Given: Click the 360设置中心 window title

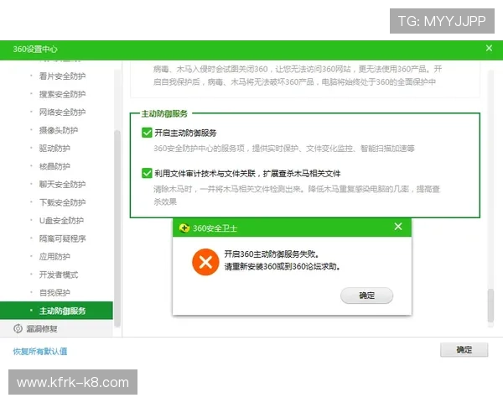Looking at the screenshot, I should 35,50.
